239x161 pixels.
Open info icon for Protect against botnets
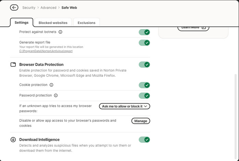(60, 32)
